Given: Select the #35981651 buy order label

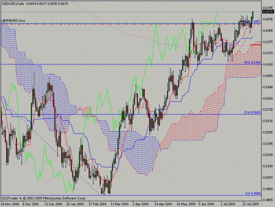Looking at the screenshot, I should [14, 21].
